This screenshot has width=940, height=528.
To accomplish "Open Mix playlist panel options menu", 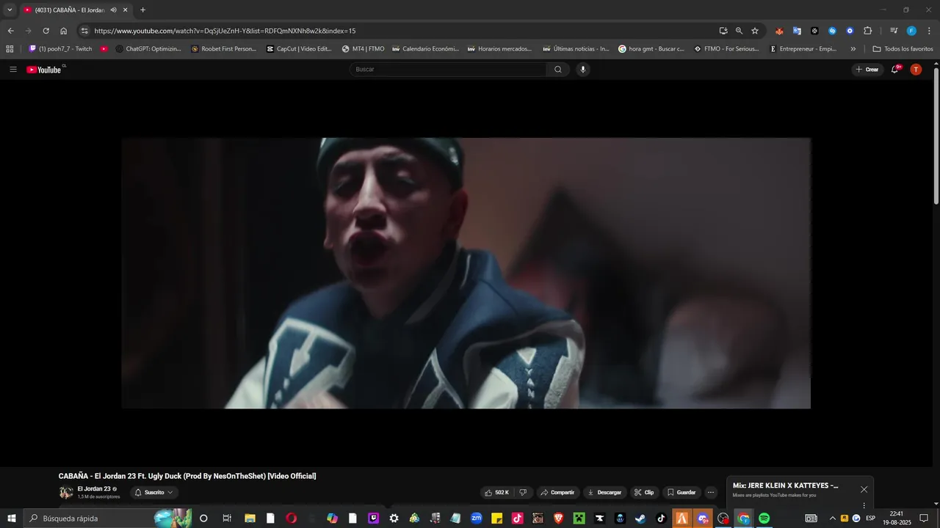I will 864,505.
